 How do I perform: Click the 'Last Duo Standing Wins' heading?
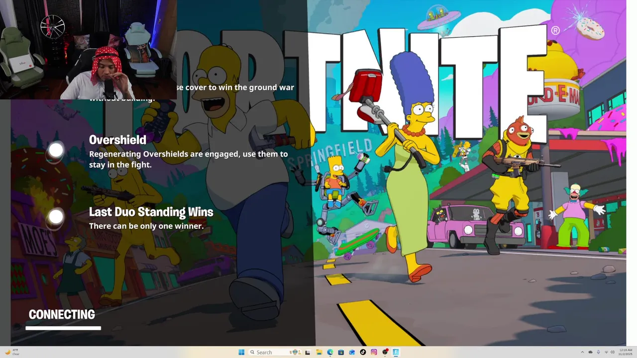click(151, 212)
